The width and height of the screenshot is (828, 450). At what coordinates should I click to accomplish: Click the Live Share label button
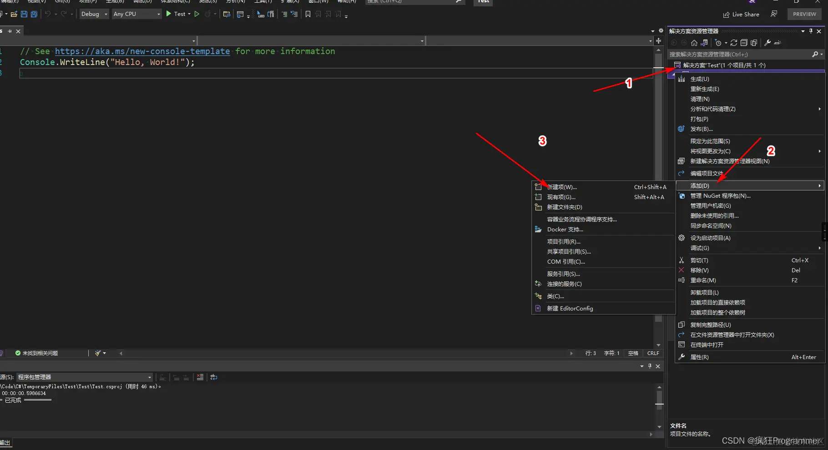click(x=746, y=15)
